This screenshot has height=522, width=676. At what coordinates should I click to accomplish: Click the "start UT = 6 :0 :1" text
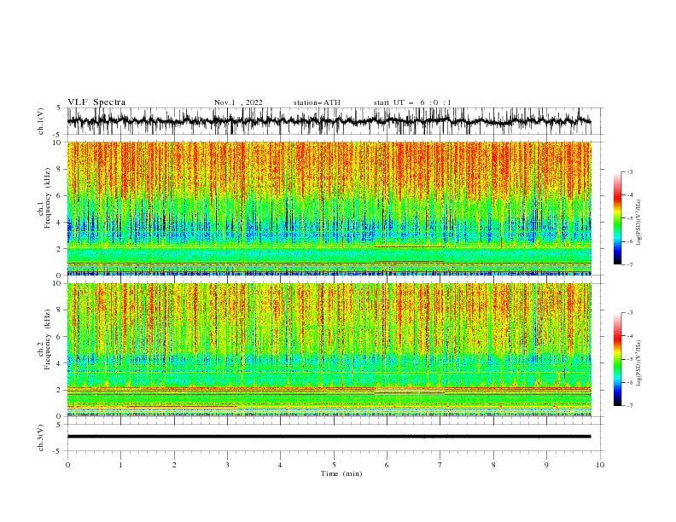point(412,102)
